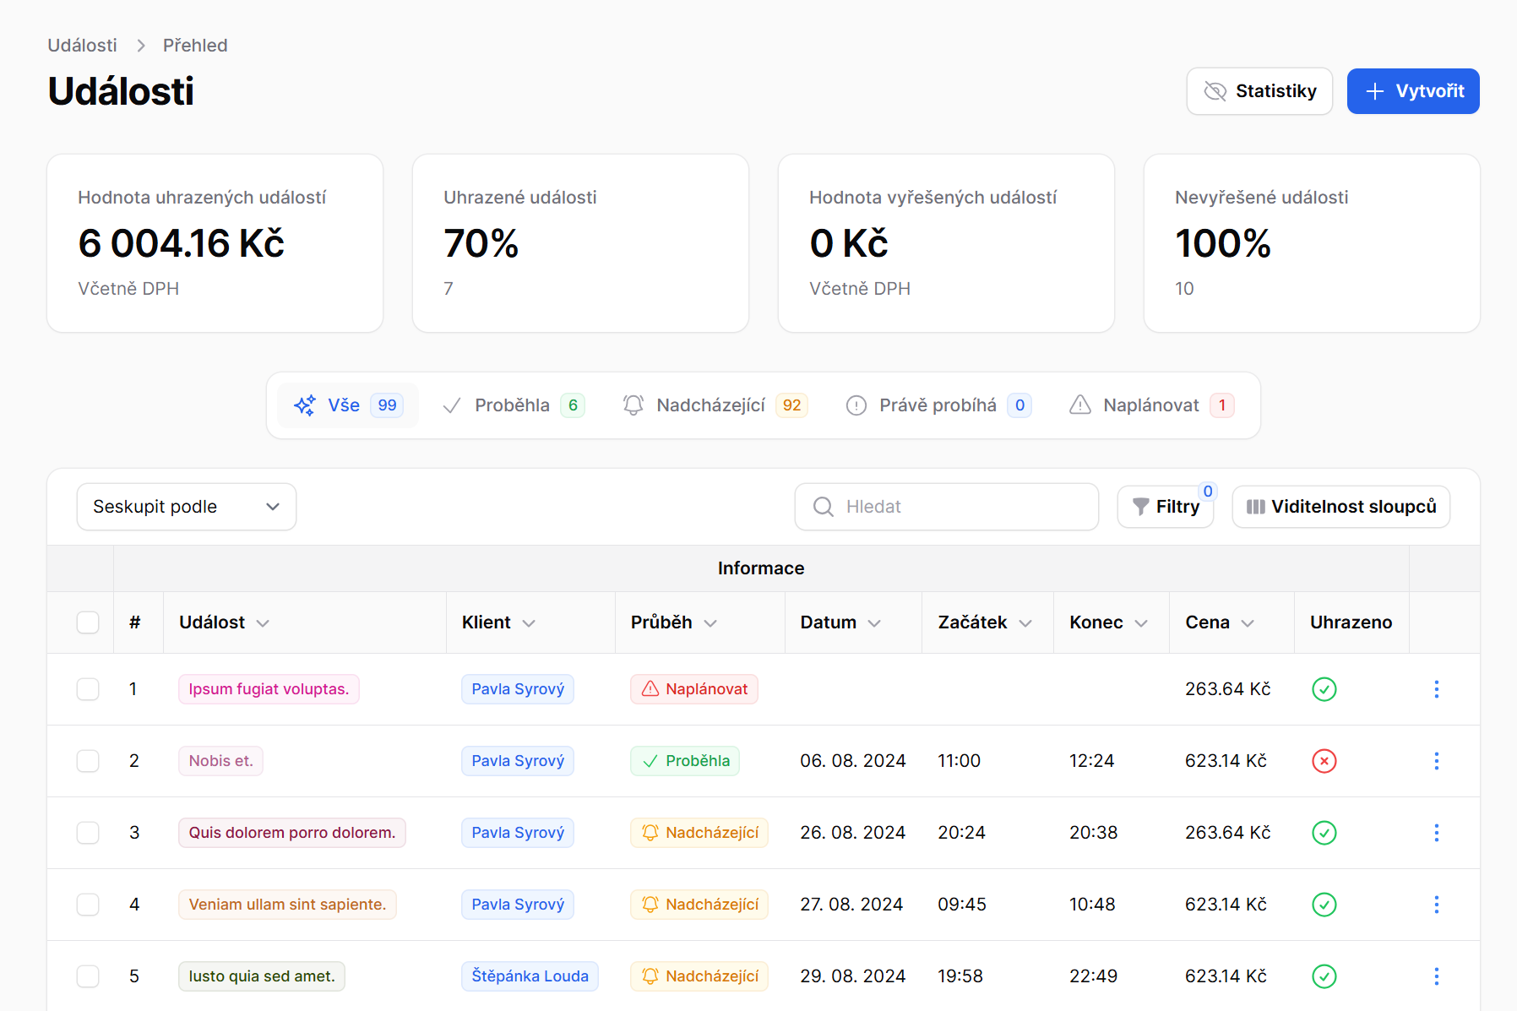Click the warning icon on the Naplánovat tab
Viewport: 1517px width, 1011px height.
(x=1079, y=405)
